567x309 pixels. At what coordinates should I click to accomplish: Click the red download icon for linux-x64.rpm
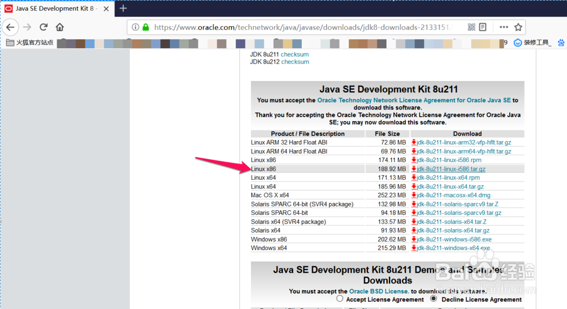[414, 178]
